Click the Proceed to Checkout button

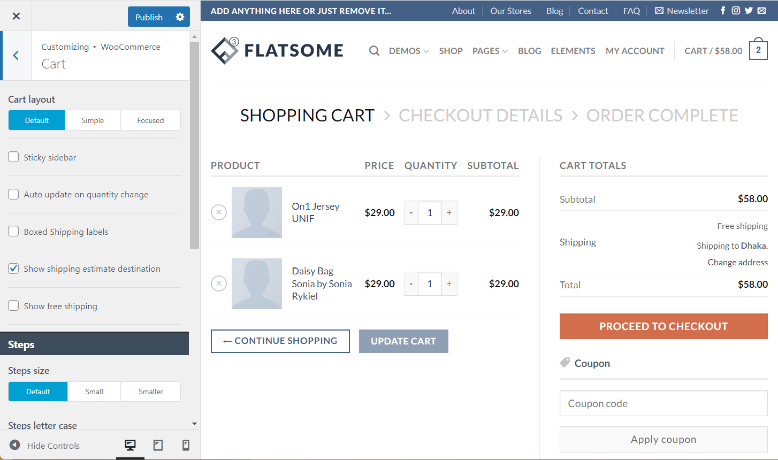point(663,326)
